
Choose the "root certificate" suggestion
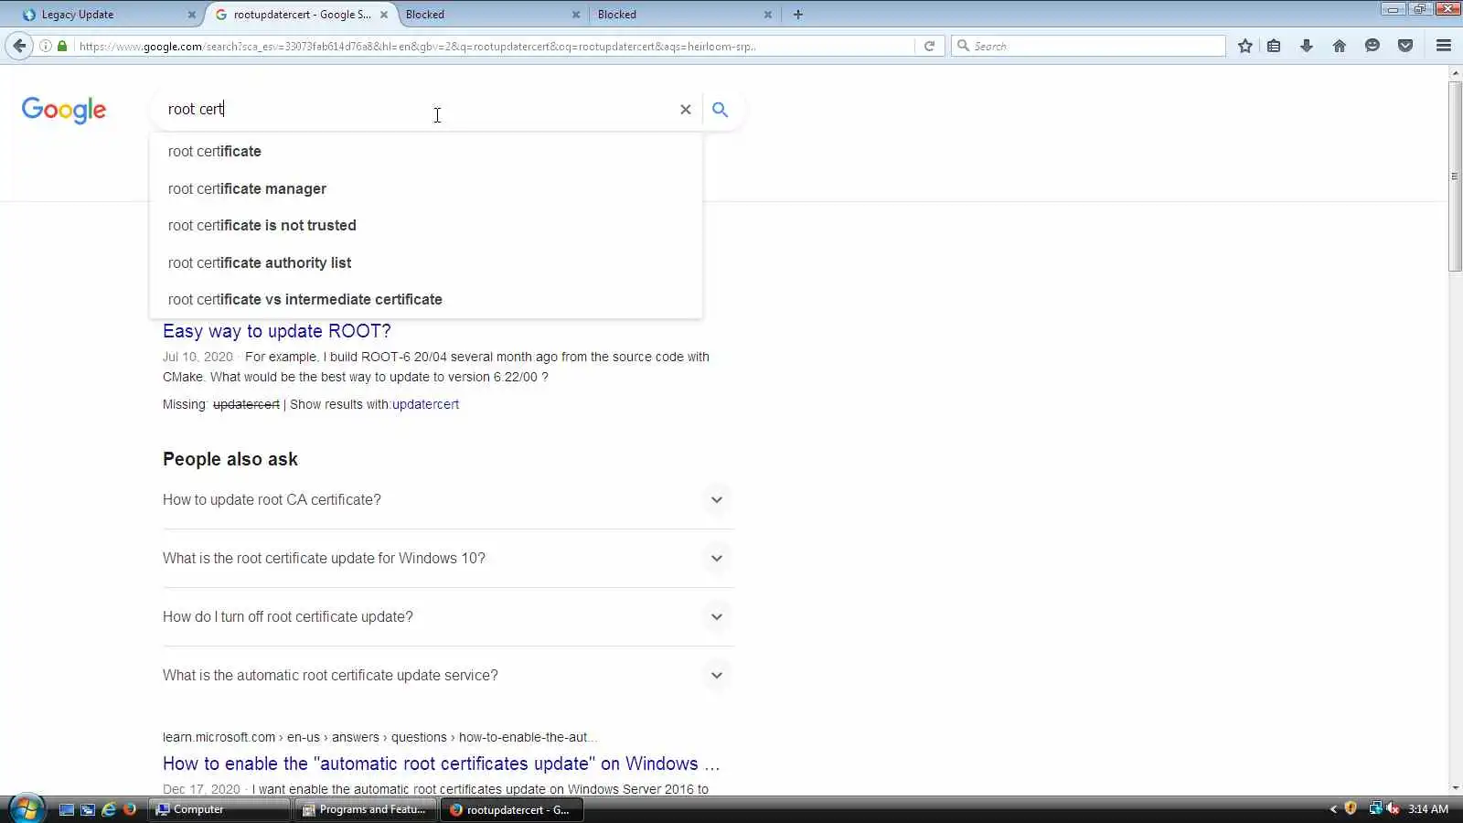426,152
